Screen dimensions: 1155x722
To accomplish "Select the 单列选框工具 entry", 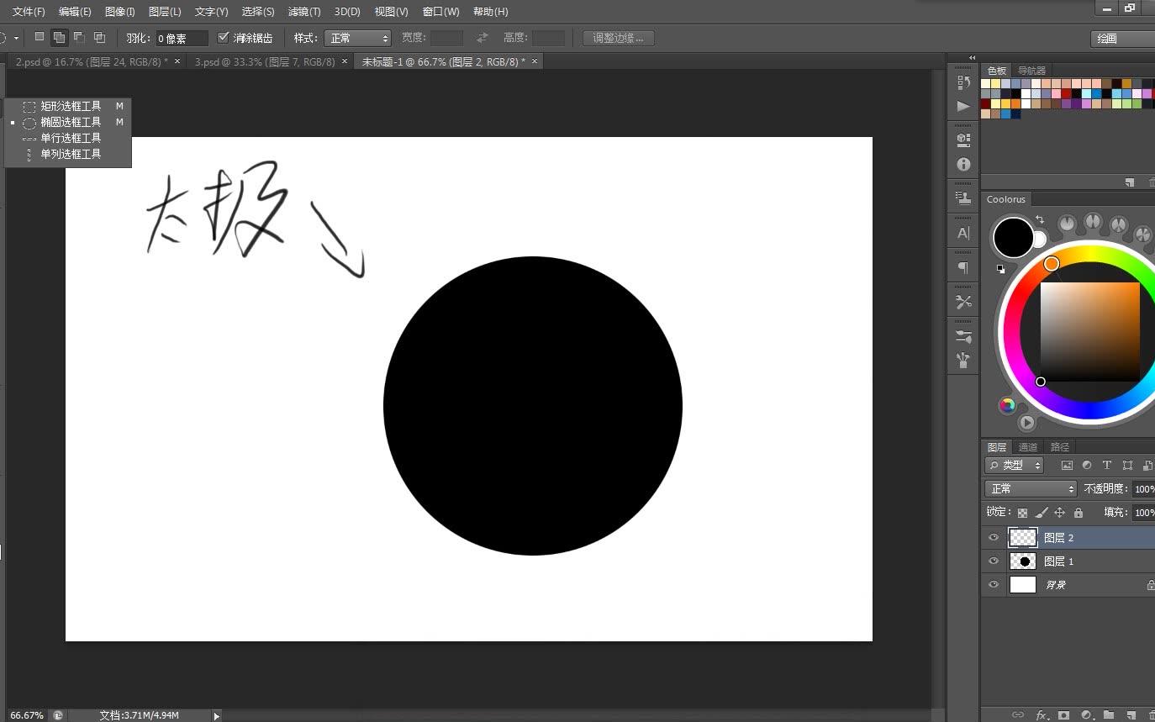I will (71, 153).
